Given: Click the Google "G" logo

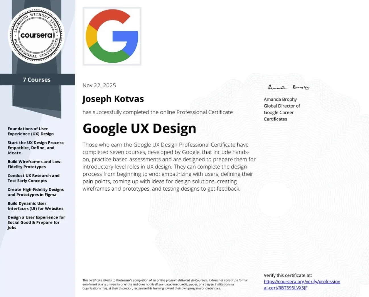Looking at the screenshot, I should click(112, 36).
